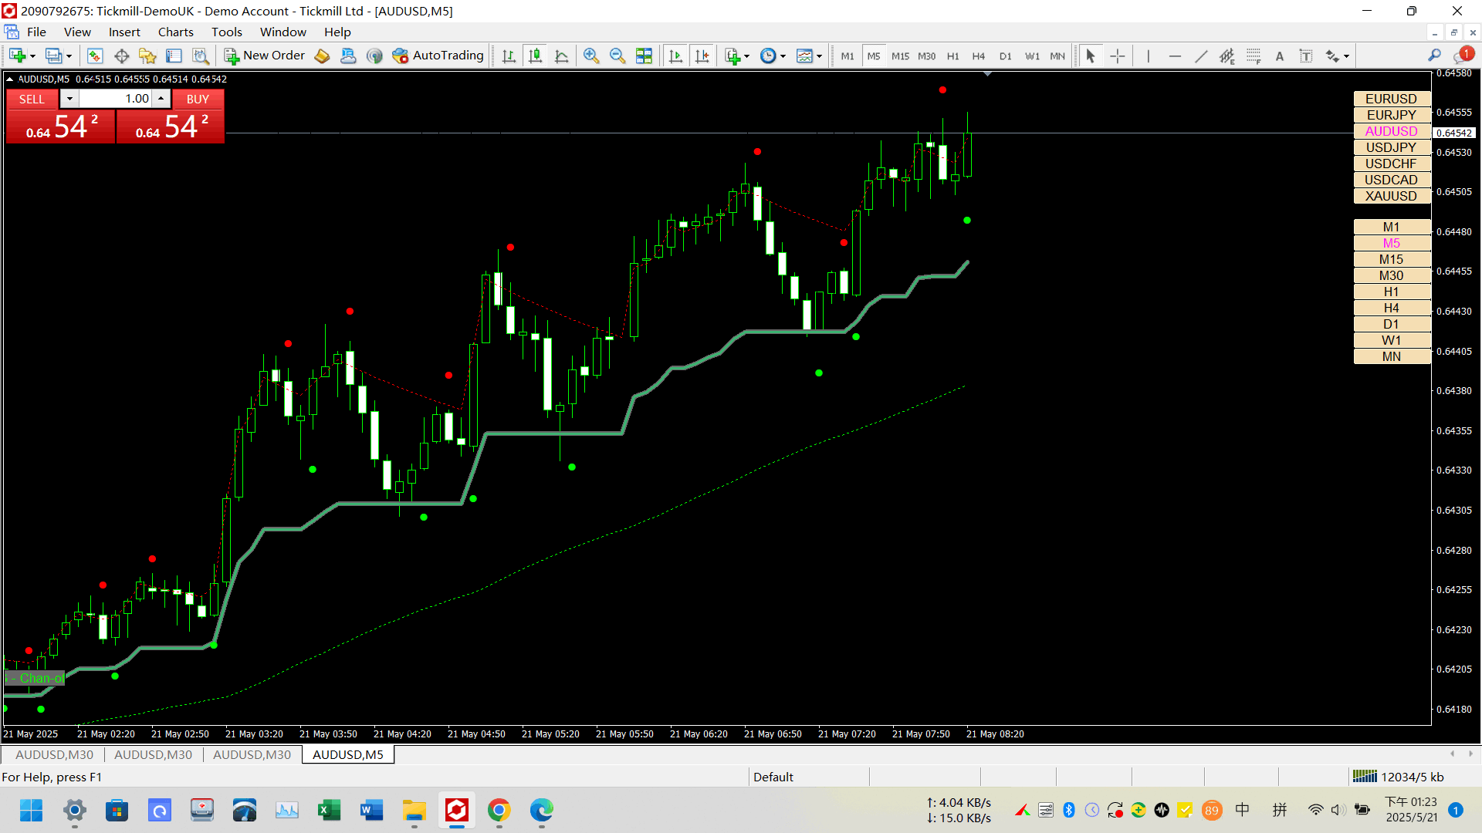Select the Fibonacci Retracement tool

[1253, 56]
